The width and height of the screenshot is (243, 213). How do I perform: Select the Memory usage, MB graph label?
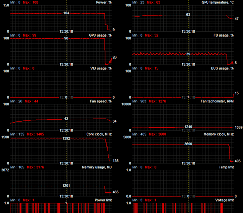[x=97, y=168]
